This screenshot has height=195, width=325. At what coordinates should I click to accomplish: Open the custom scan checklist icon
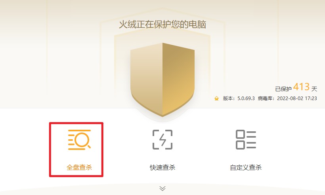tap(246, 140)
